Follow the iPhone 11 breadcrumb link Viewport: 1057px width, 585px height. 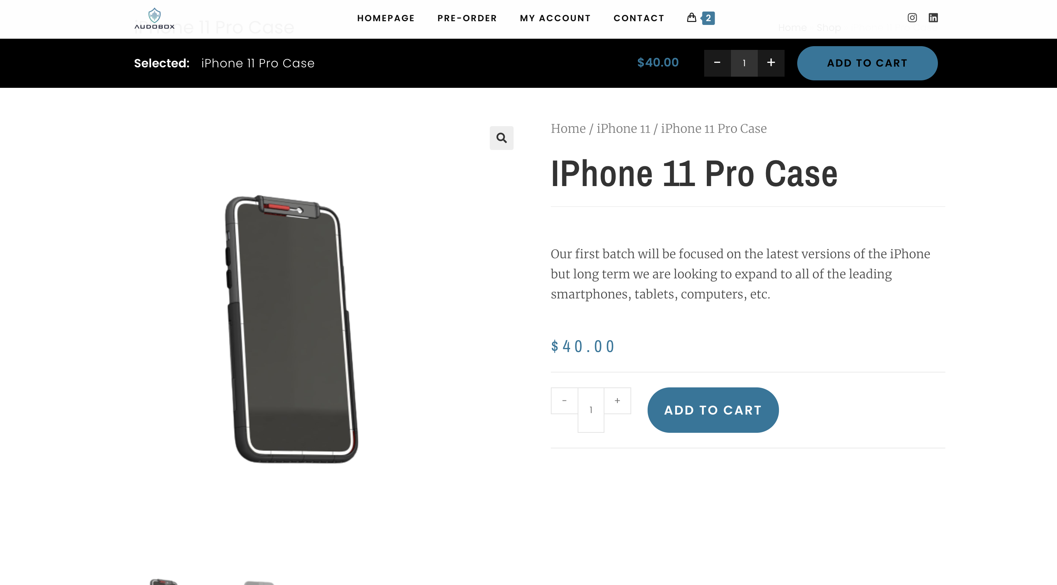point(623,128)
